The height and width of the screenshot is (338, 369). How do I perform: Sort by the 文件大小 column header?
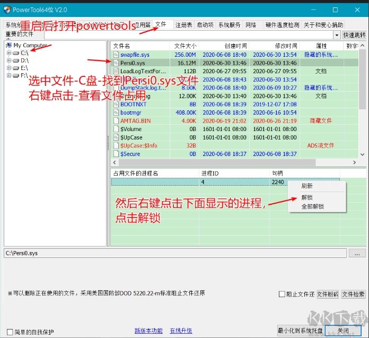(x=184, y=46)
